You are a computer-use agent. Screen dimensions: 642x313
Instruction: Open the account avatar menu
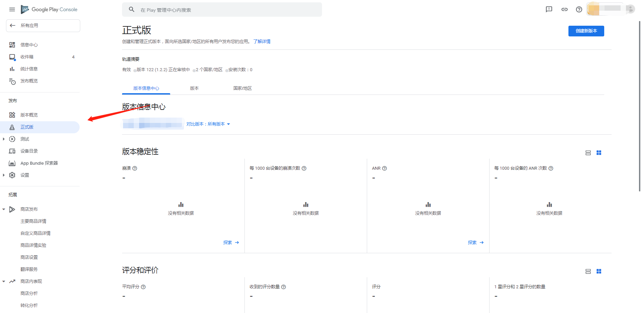click(630, 9)
